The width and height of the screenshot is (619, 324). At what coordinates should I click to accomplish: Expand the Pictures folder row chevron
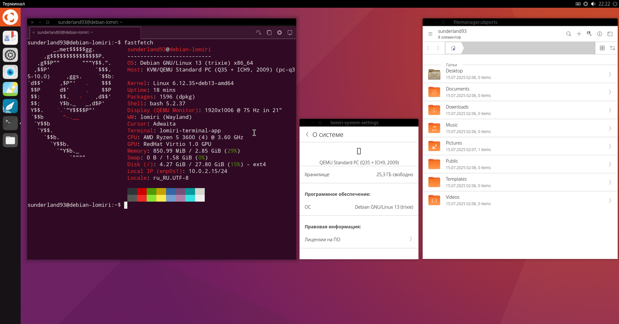pyautogui.click(x=610, y=146)
